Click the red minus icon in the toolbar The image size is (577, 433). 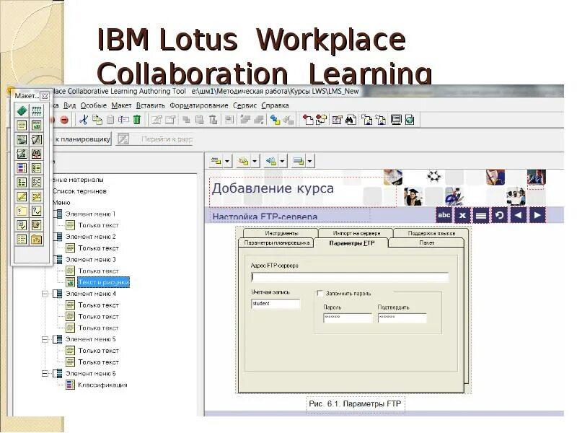[x=64, y=120]
